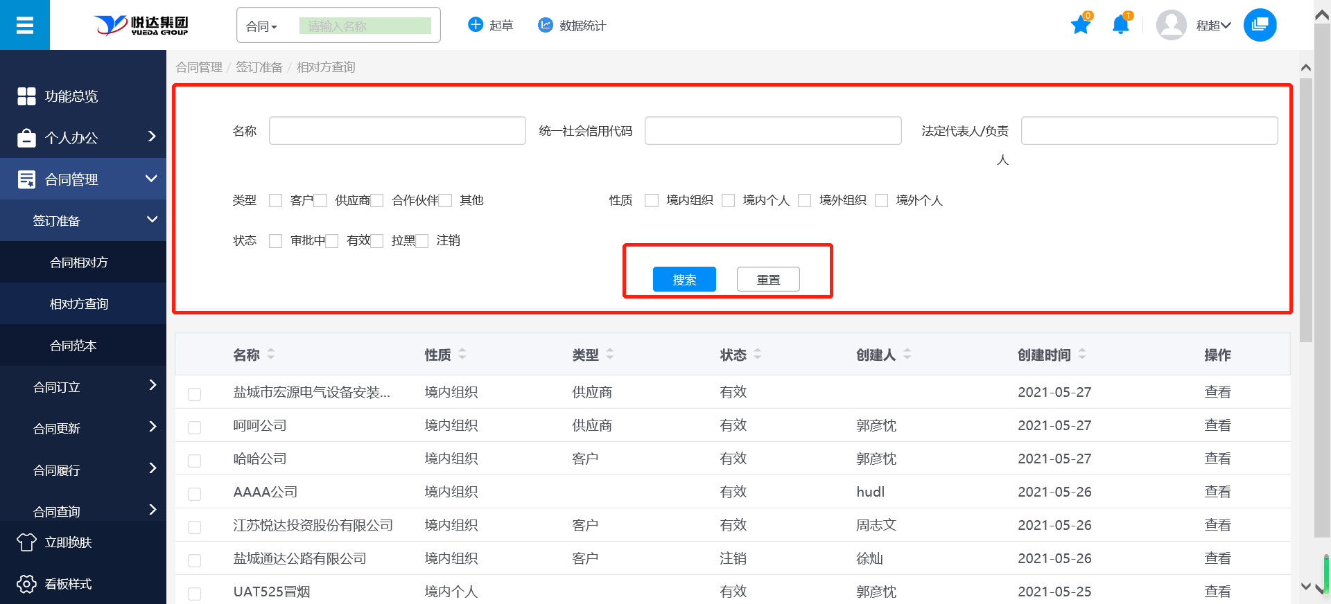Click the inner page vertical scrollbar
Screen dimensions: 1331x604
coord(1306,208)
